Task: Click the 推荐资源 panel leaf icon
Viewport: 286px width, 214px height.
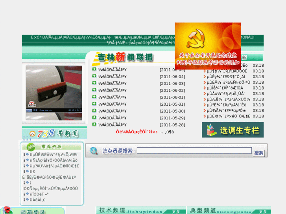Action: pyautogui.click(x=31, y=147)
